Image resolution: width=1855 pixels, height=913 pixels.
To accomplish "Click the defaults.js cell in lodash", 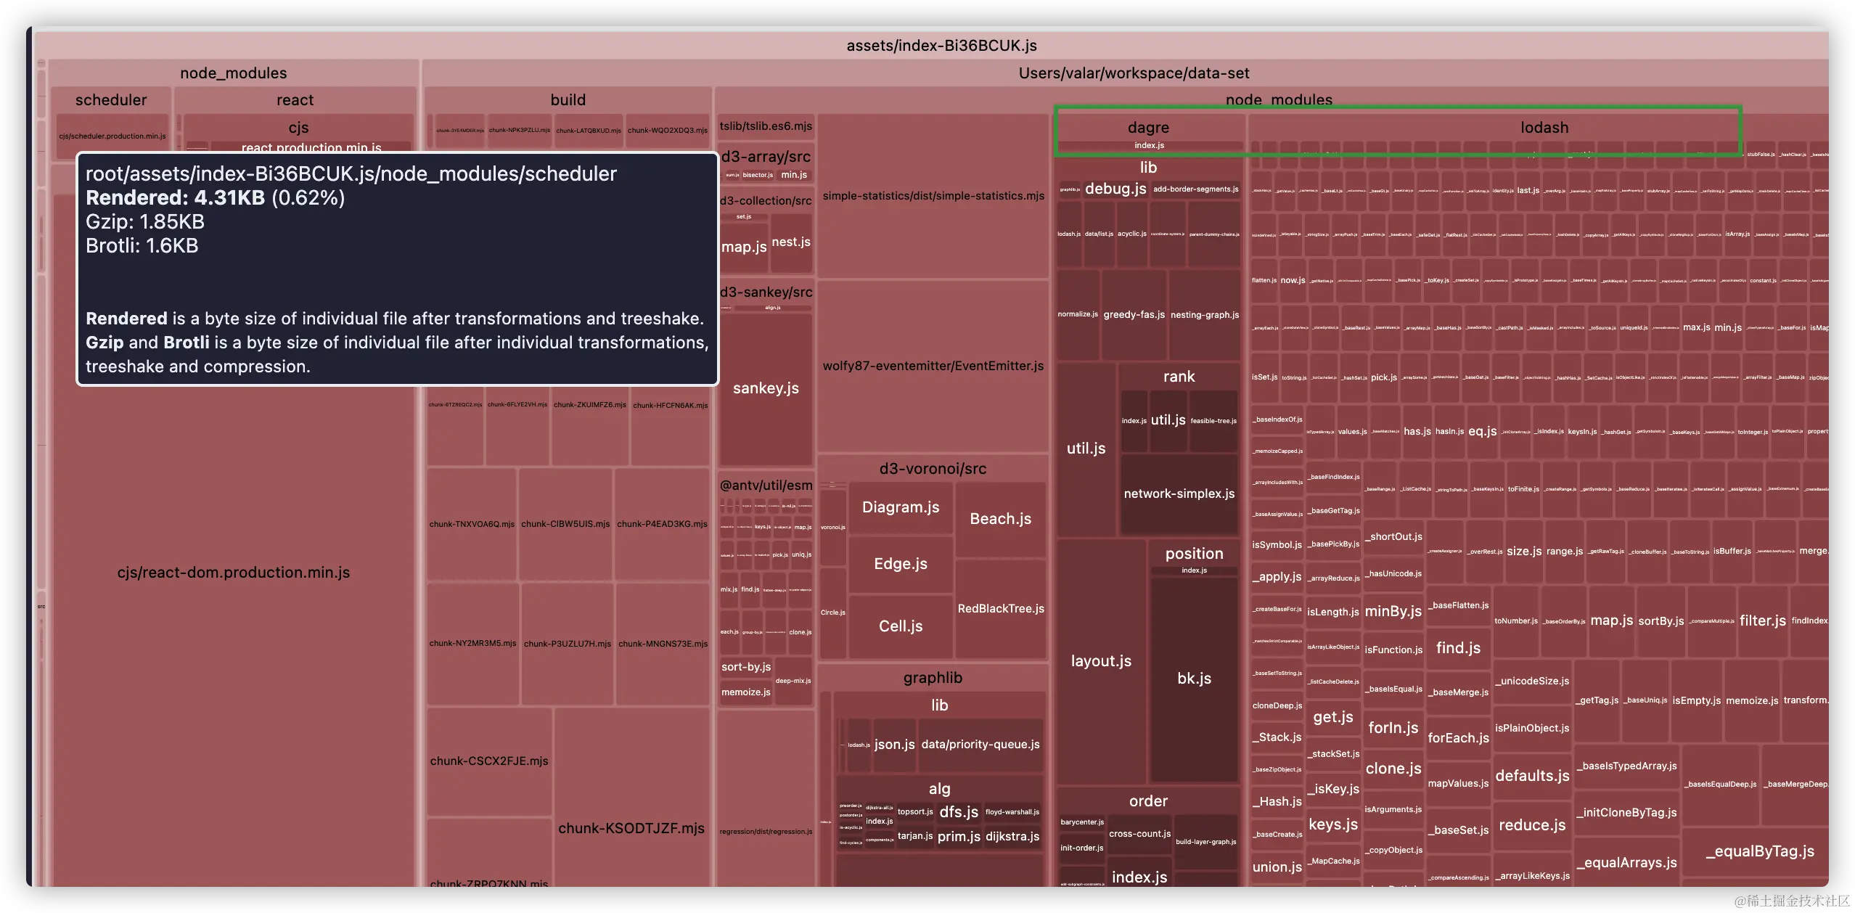I will coord(1532,776).
